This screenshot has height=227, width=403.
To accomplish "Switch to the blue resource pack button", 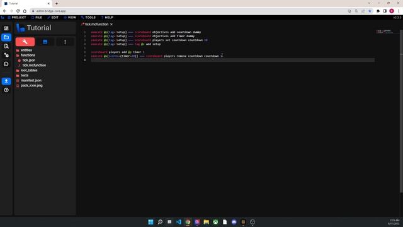I will click(x=45, y=42).
